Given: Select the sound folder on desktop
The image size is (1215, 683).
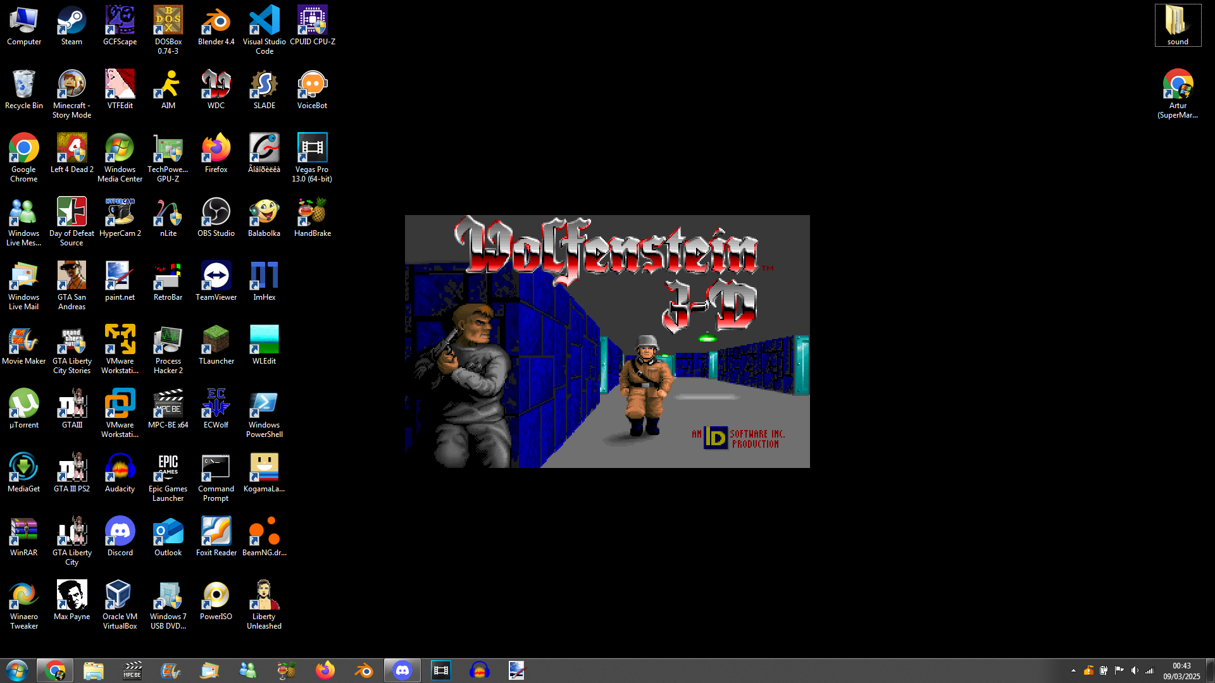Looking at the screenshot, I should 1177,24.
